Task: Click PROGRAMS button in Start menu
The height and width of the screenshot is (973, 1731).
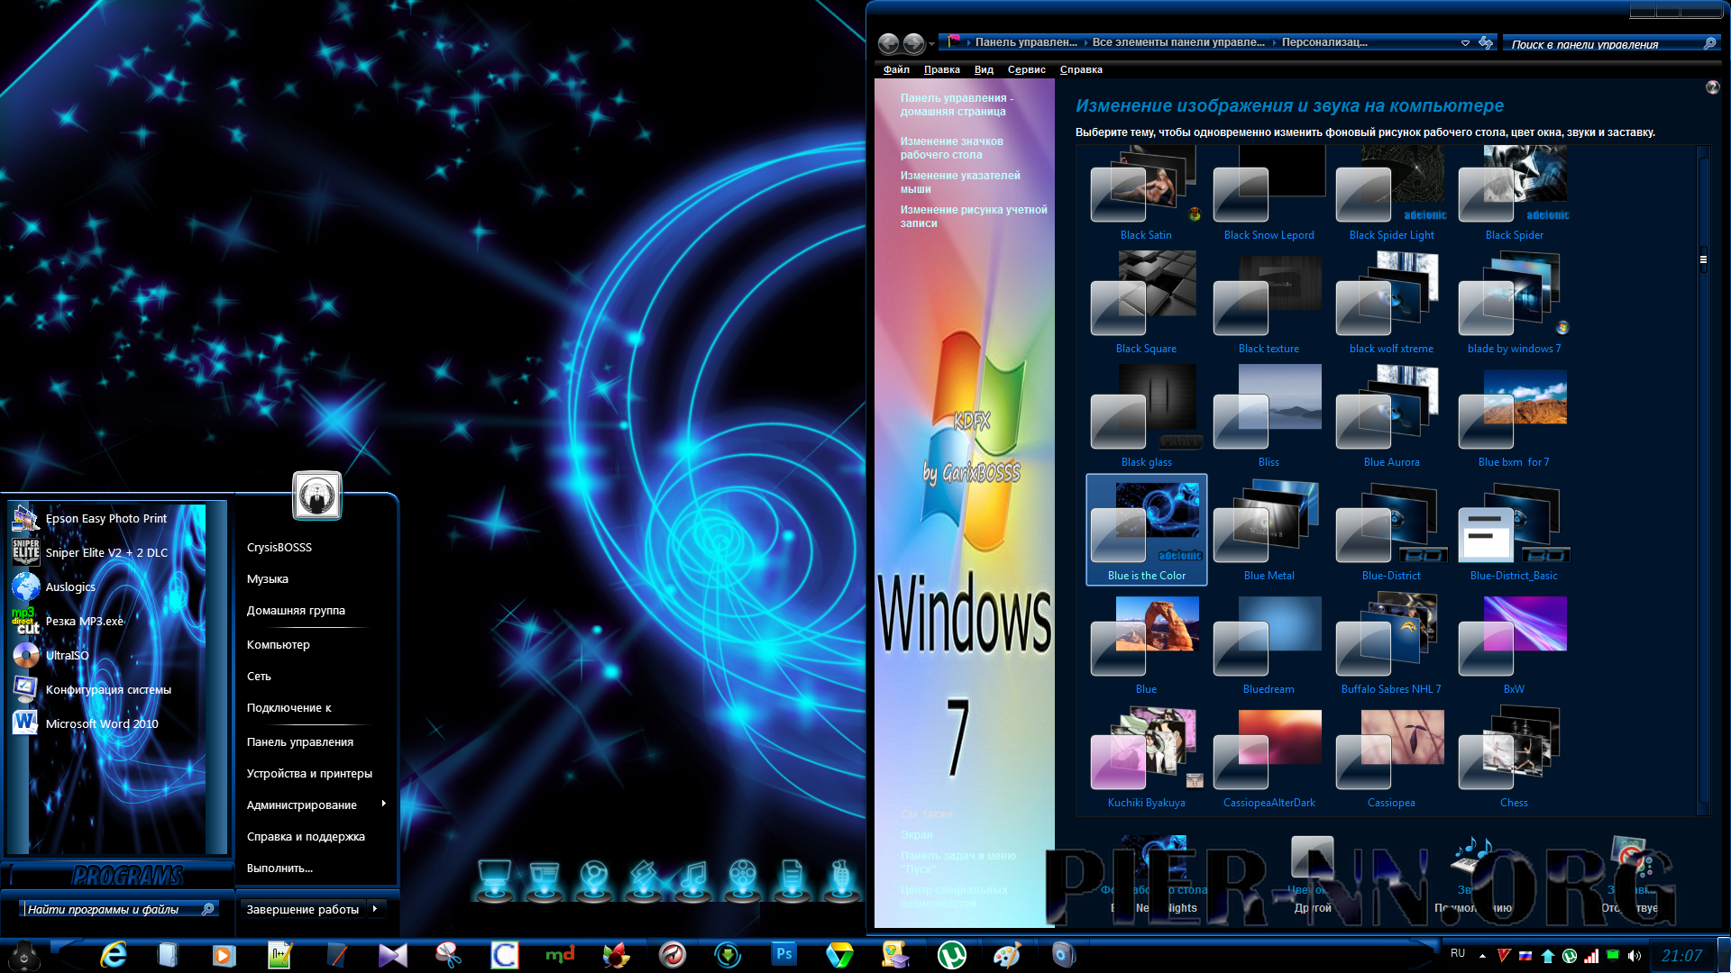Action: pos(127,876)
